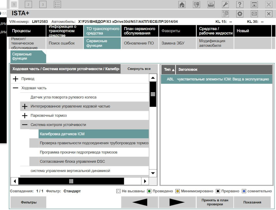Click the horizontal scroll left arrow
This screenshot has height=210, width=276.
tap(15, 181)
